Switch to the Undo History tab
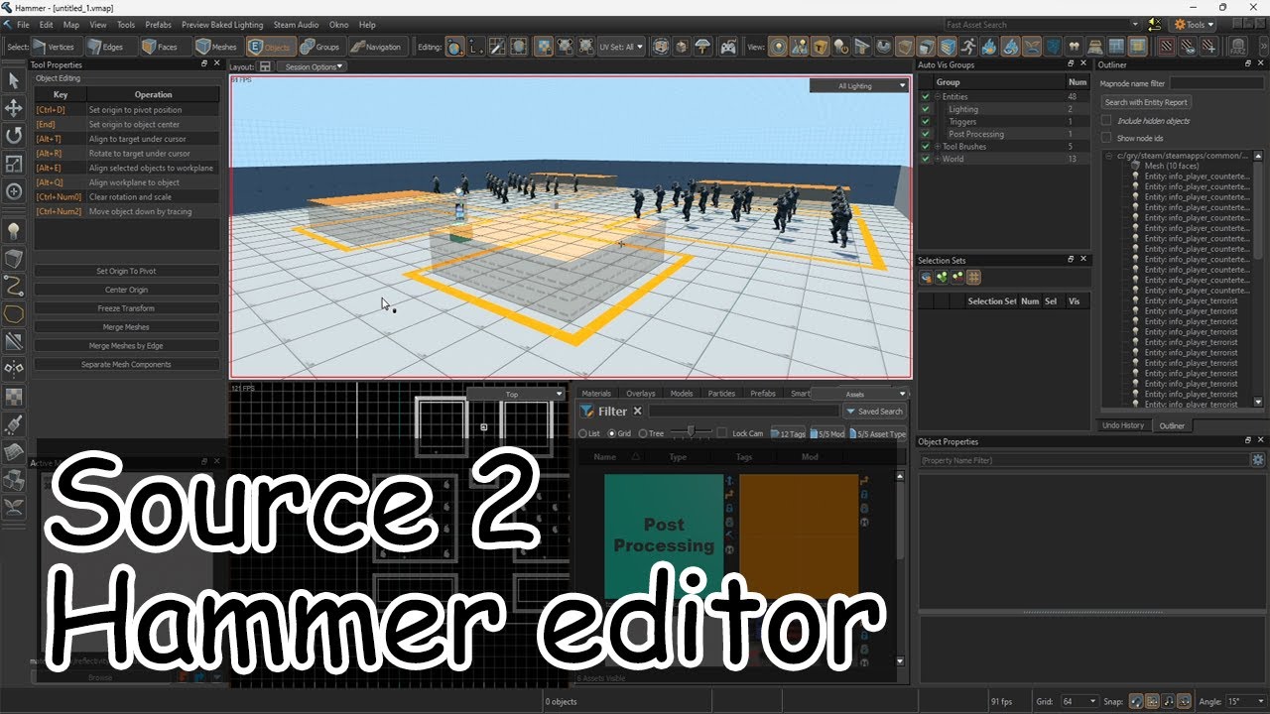The image size is (1270, 714). 1124,425
